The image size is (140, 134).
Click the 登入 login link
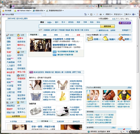pyautogui.click(x=101, y=35)
